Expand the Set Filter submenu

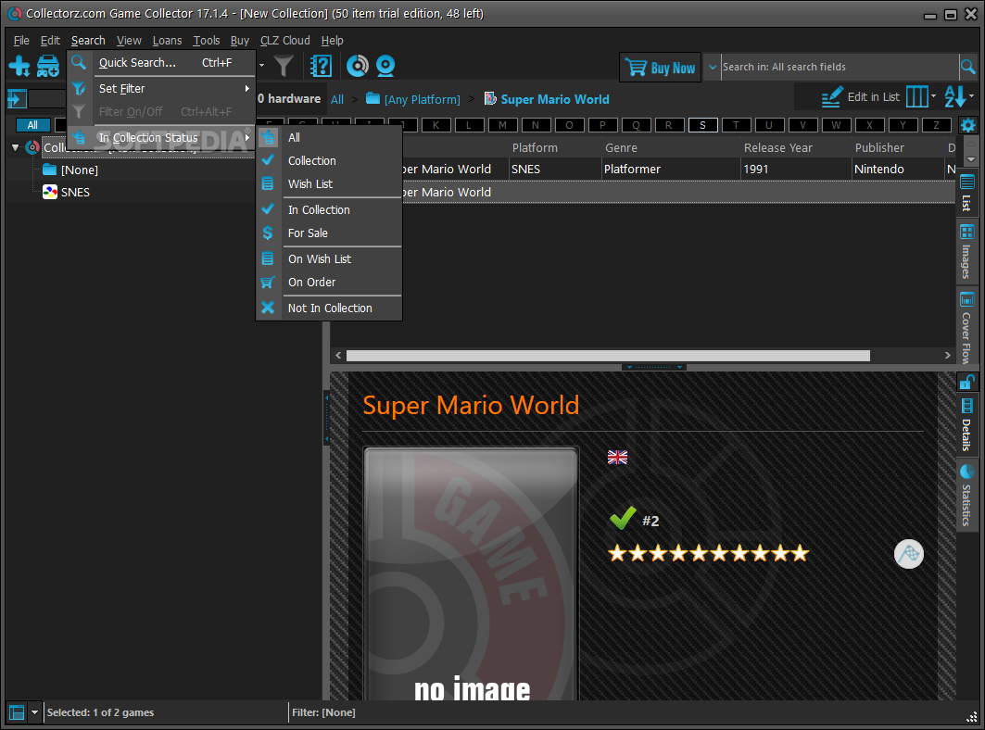click(161, 89)
